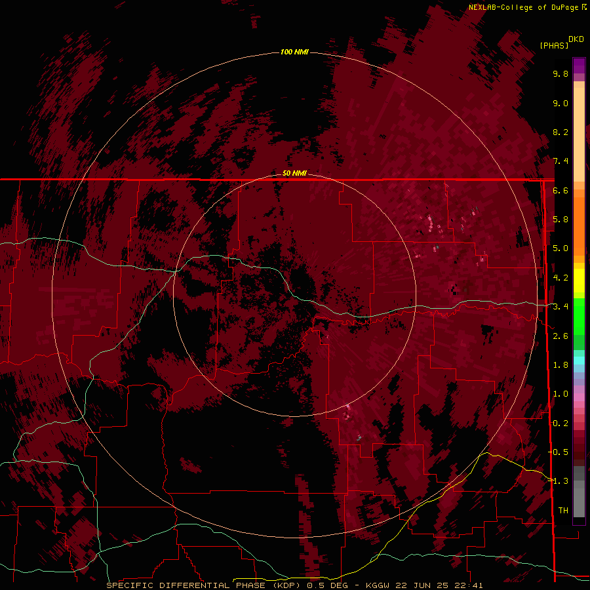
Task: Click the 8.2 scale value
Action: pos(560,132)
